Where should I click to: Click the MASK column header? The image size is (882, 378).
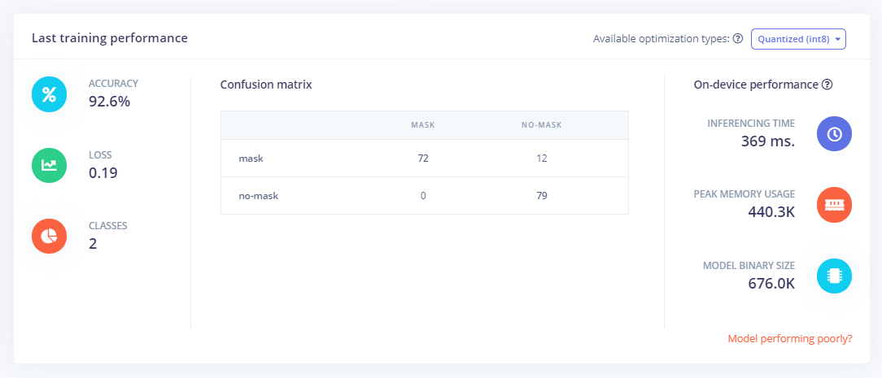423,125
